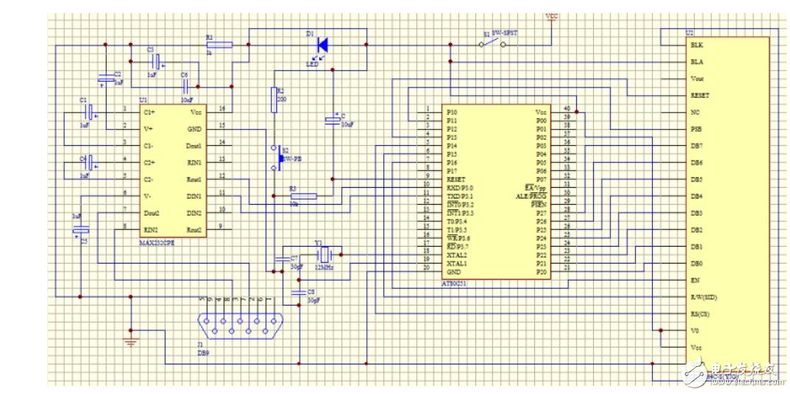Click the J1 DB9 connector symbol
Viewport: 790px width, 394px height.
(237, 326)
